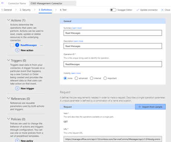Click the Import from sample label
This screenshot has width=171, height=142.
coord(152,107)
